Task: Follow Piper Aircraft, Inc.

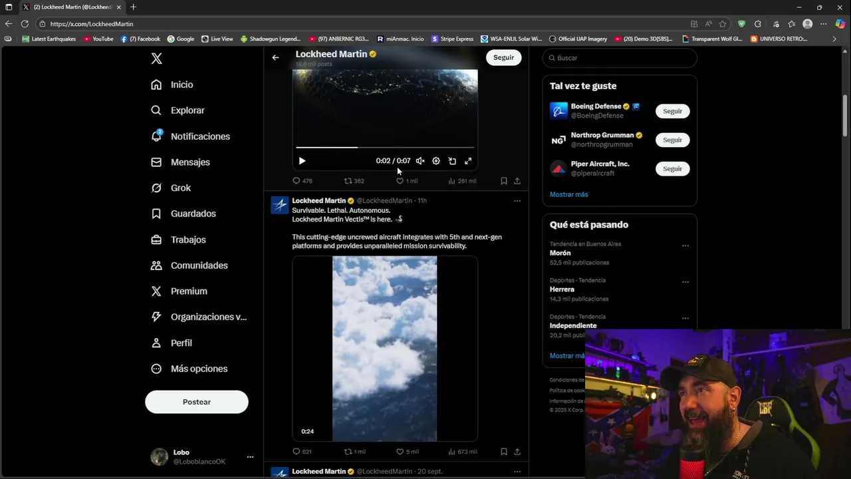Action: coord(672,169)
